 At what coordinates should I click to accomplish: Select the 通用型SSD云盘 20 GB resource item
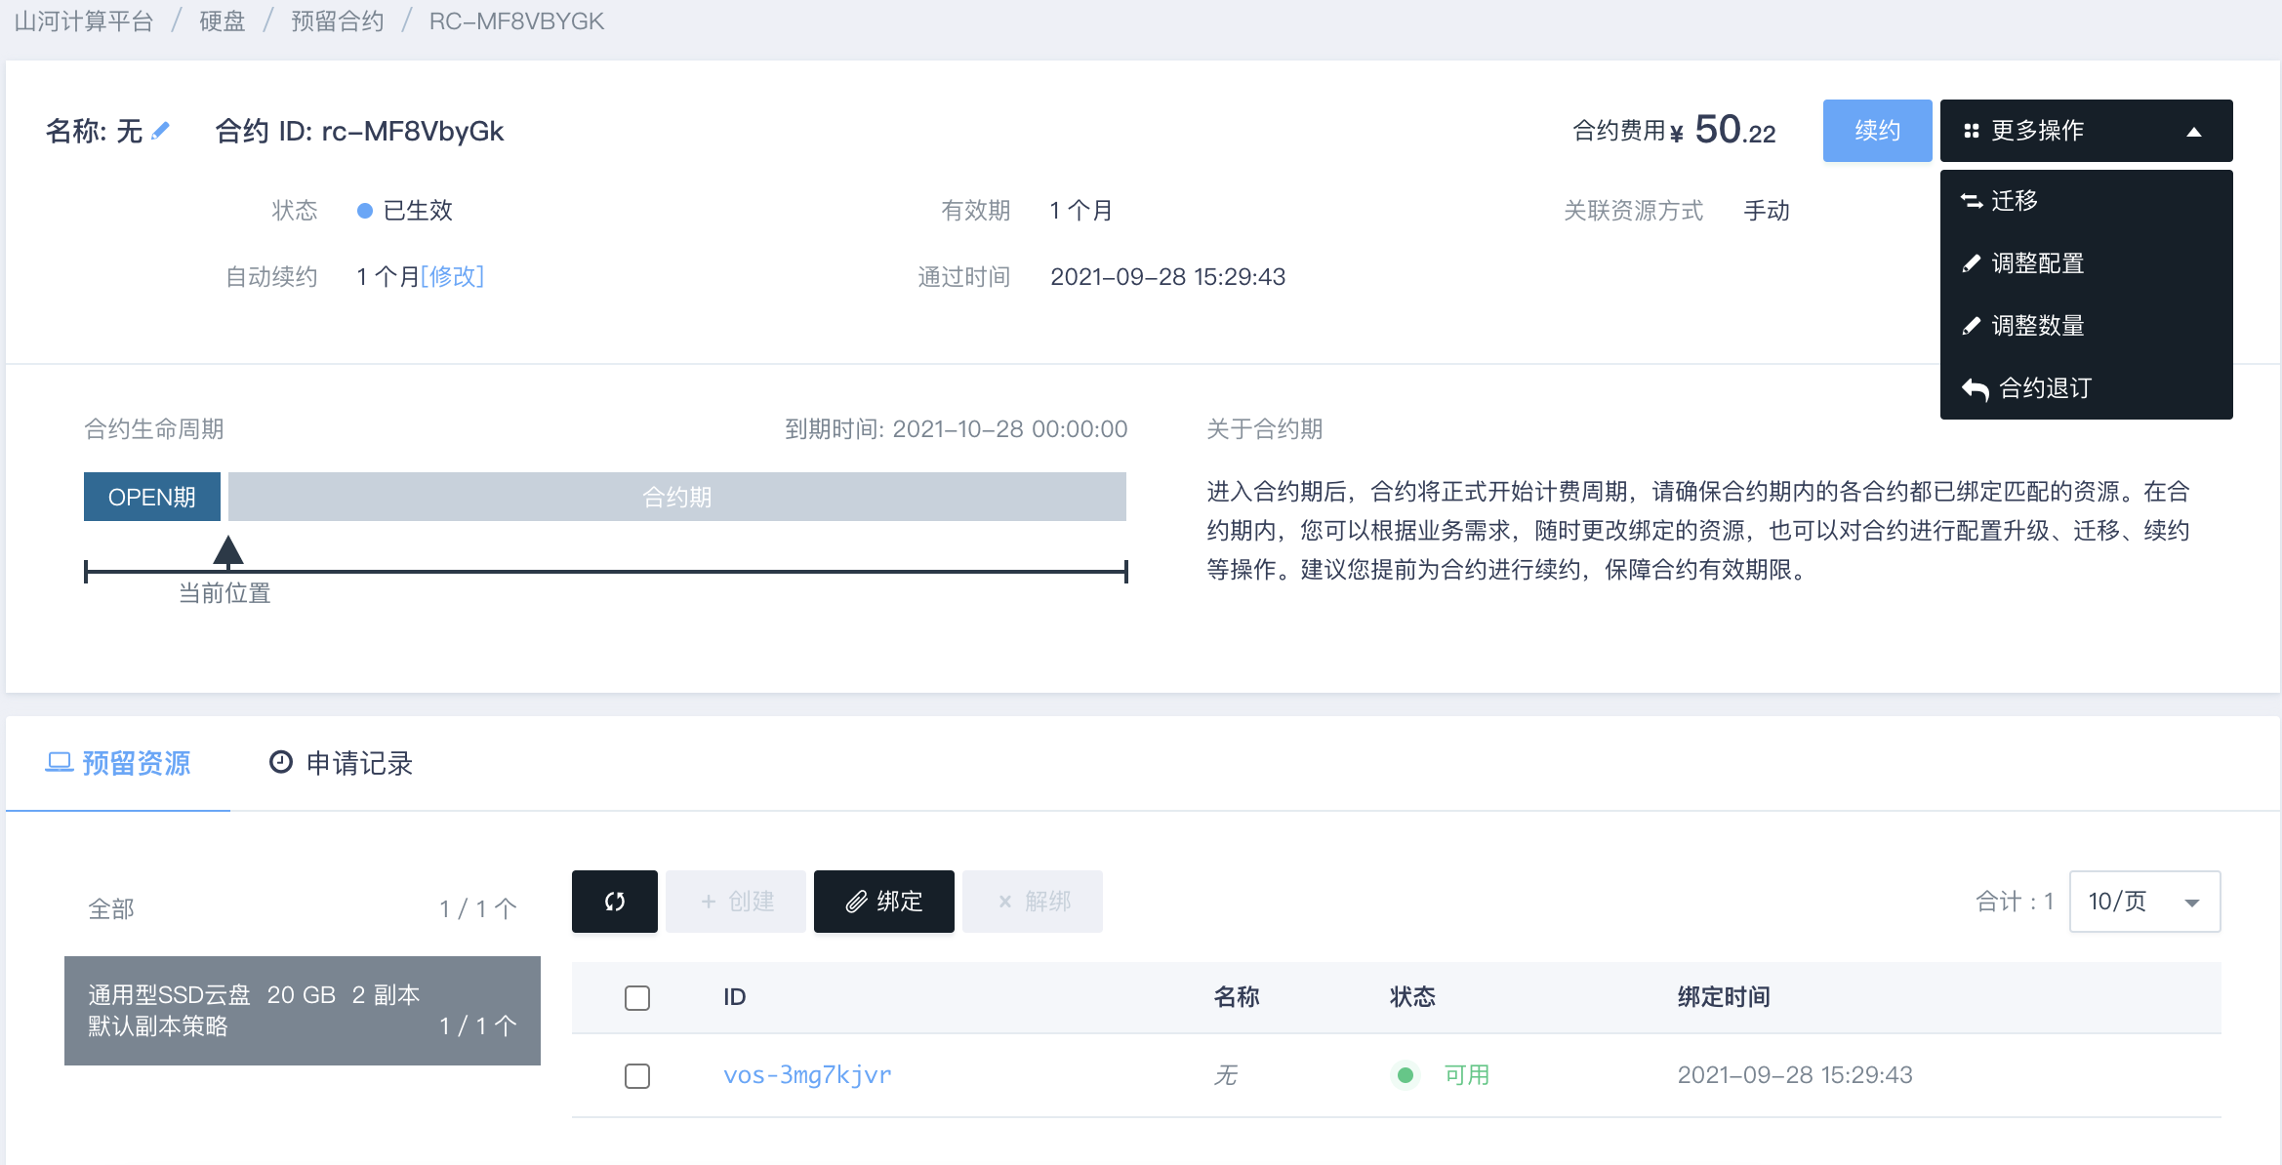(x=303, y=1011)
